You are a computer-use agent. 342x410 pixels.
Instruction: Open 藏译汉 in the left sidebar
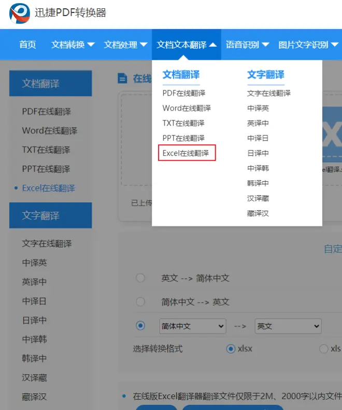click(35, 397)
